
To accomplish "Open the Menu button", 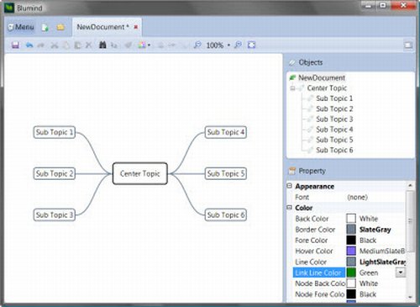I will click(21, 27).
